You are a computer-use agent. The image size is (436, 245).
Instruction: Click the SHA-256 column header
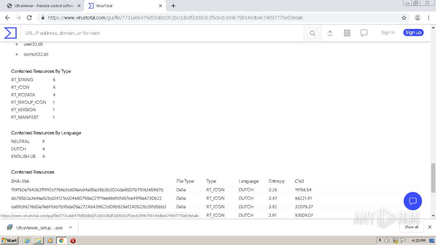[20, 181]
